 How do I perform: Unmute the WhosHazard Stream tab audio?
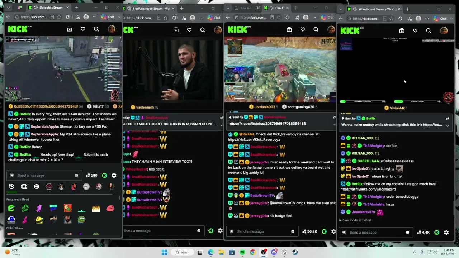coord(355,9)
